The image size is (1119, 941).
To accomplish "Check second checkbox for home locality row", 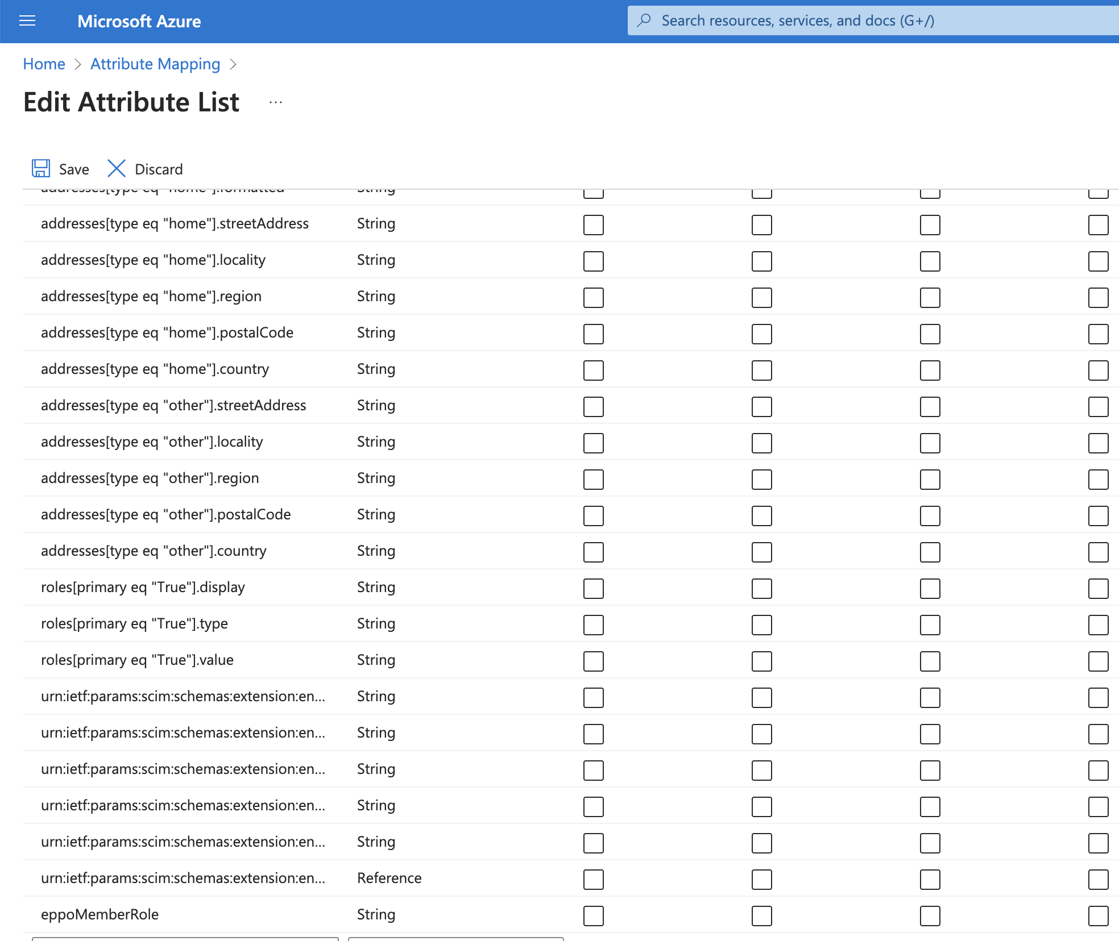I will 762,261.
